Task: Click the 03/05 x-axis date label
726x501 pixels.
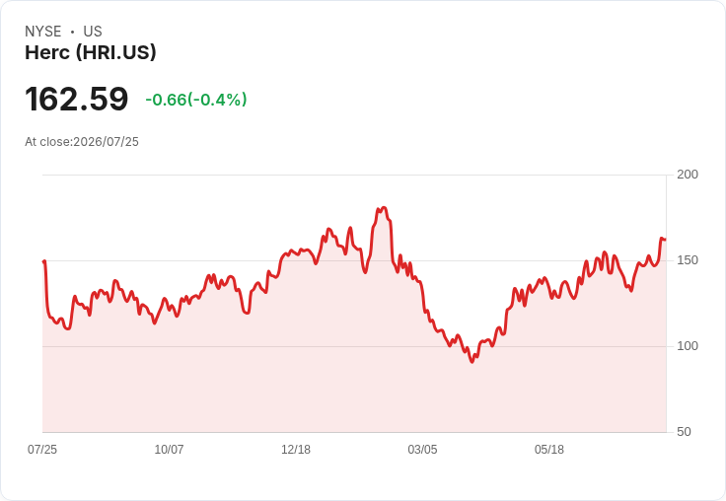Action: (x=422, y=449)
